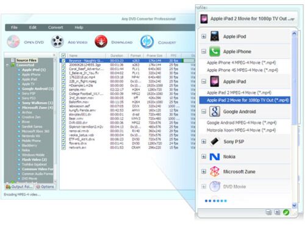The width and height of the screenshot is (305, 235).
Task: Collapse the Google Android group
Action: tap(204, 111)
